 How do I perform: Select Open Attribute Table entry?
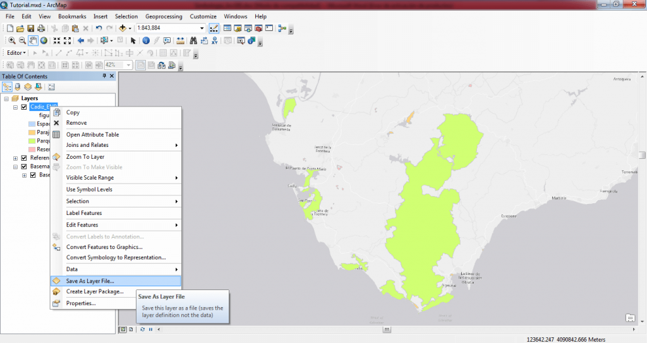(x=92, y=134)
